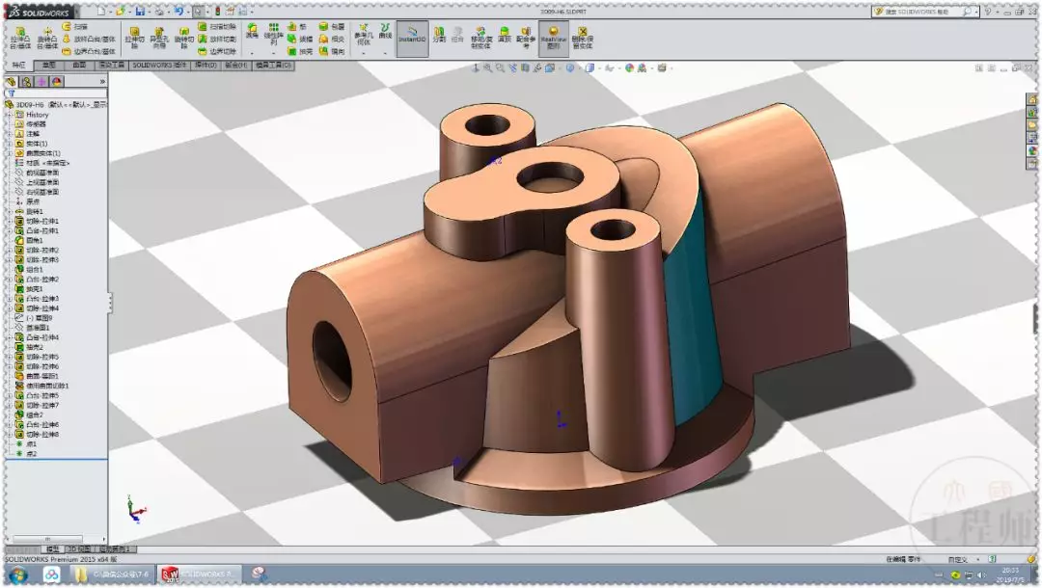Viewport: 1042px width, 588px height.
Task: Select the Rib feature tool
Action: [298, 27]
